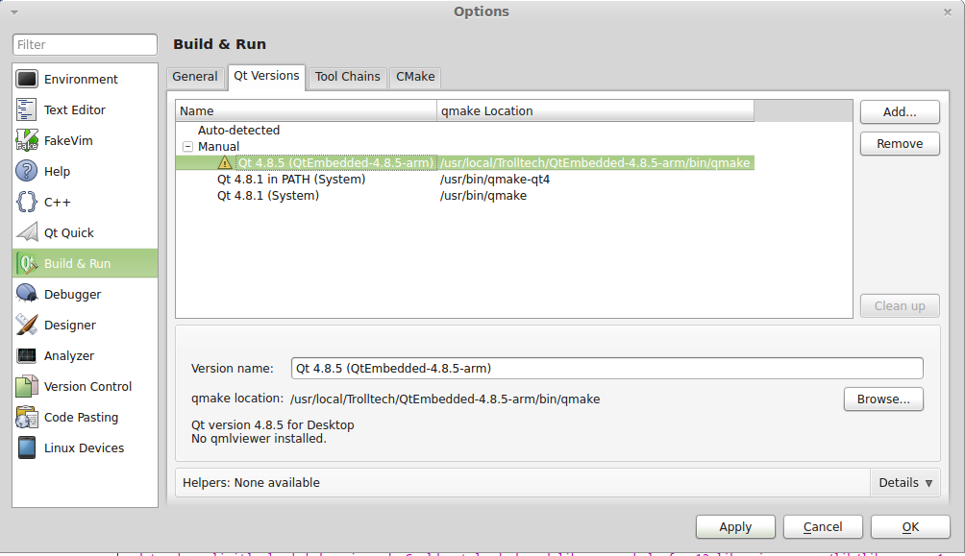Image resolution: width=965 pixels, height=556 pixels.
Task: Select Qt 4.8.1 in PATH (System) row
Action: (x=291, y=179)
